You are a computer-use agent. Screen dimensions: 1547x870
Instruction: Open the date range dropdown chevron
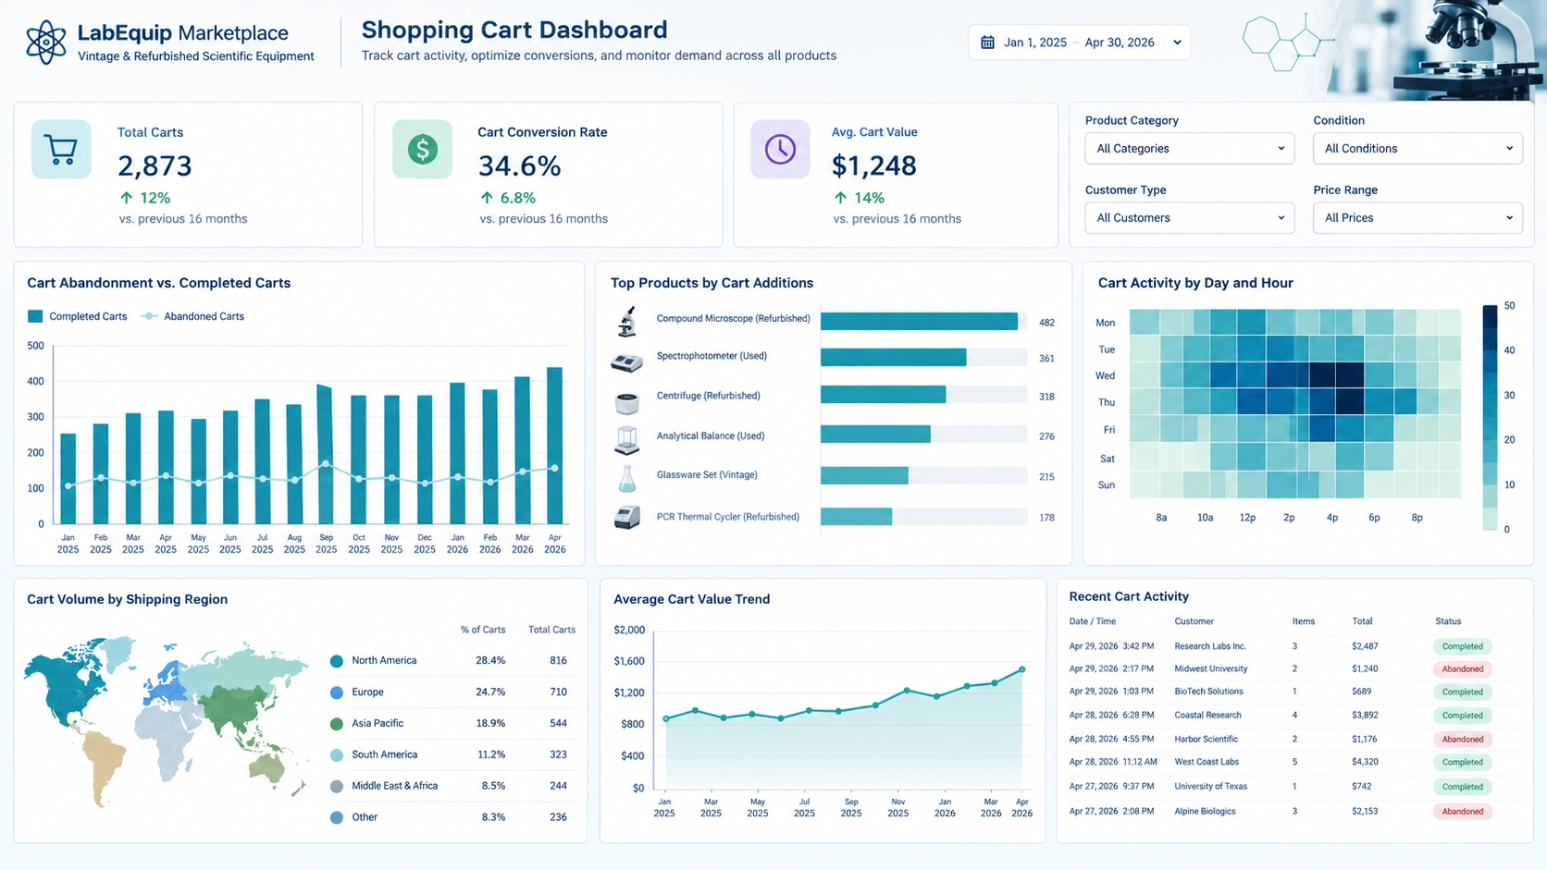click(x=1177, y=43)
